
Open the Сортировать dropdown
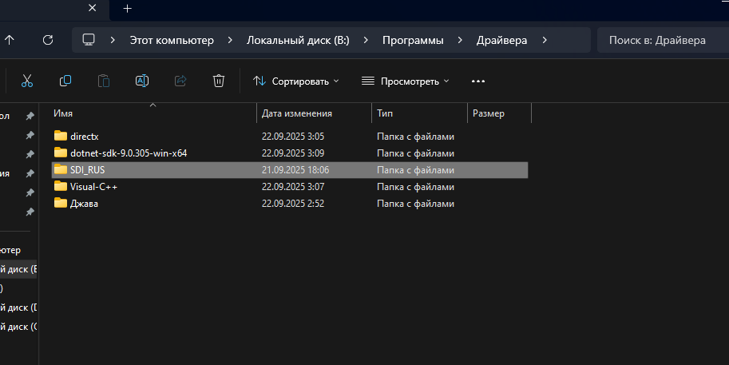pyautogui.click(x=296, y=81)
